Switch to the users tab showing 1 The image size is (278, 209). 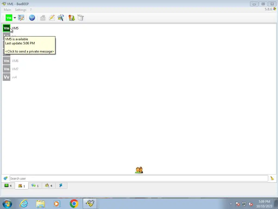click(22, 186)
